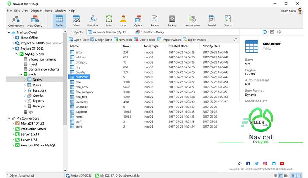Select the Production Server connection
This screenshot has width=308, height=178.
tap(31, 129)
